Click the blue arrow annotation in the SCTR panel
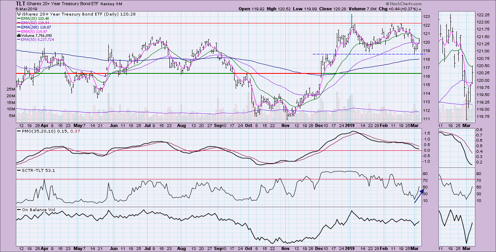Screen dimensions: 496x252 tap(417, 197)
